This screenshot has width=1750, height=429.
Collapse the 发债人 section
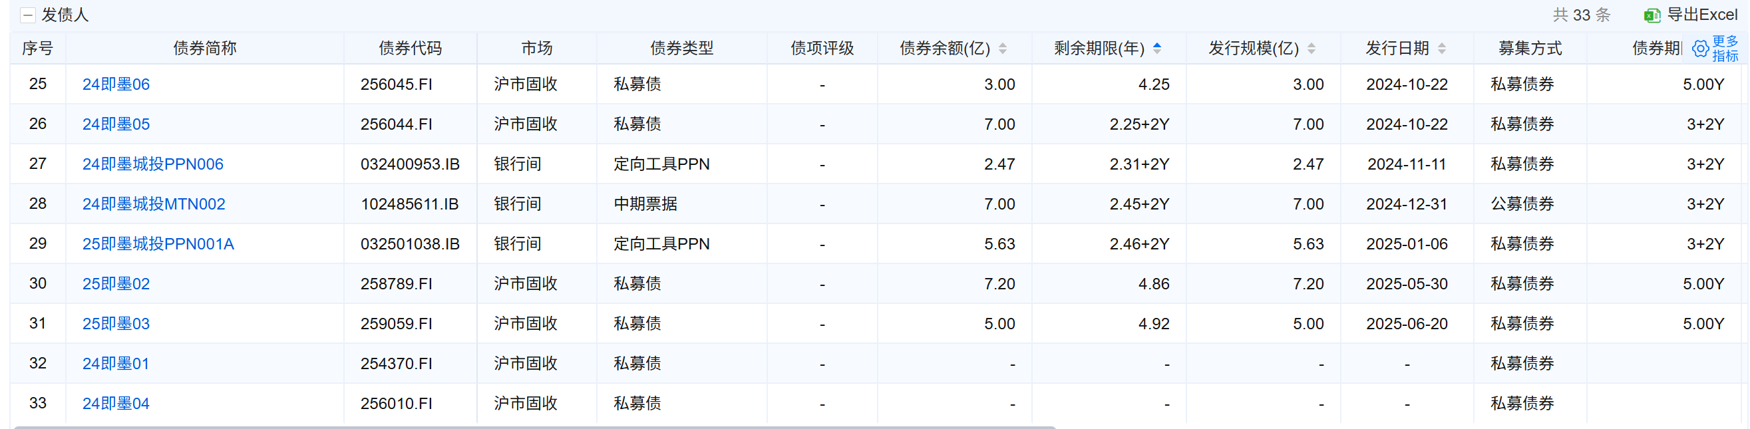pos(28,15)
